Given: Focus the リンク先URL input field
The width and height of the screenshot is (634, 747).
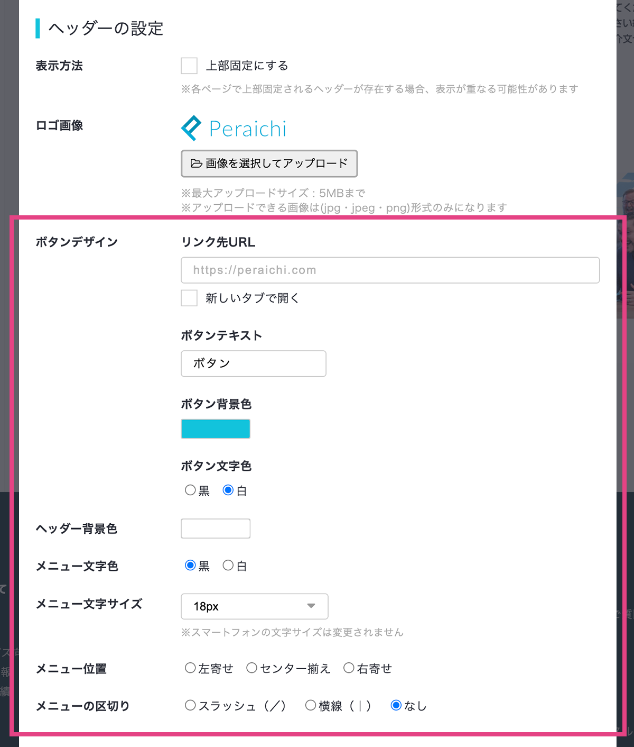Looking at the screenshot, I should [x=390, y=270].
